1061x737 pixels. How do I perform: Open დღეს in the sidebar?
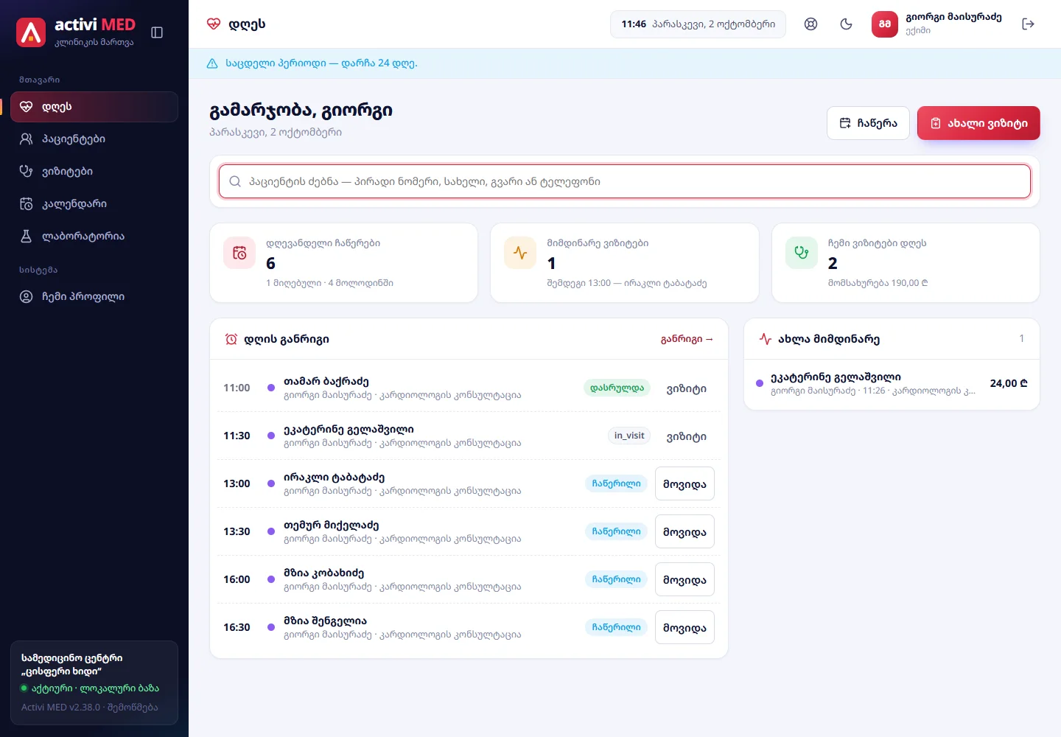tap(94, 107)
